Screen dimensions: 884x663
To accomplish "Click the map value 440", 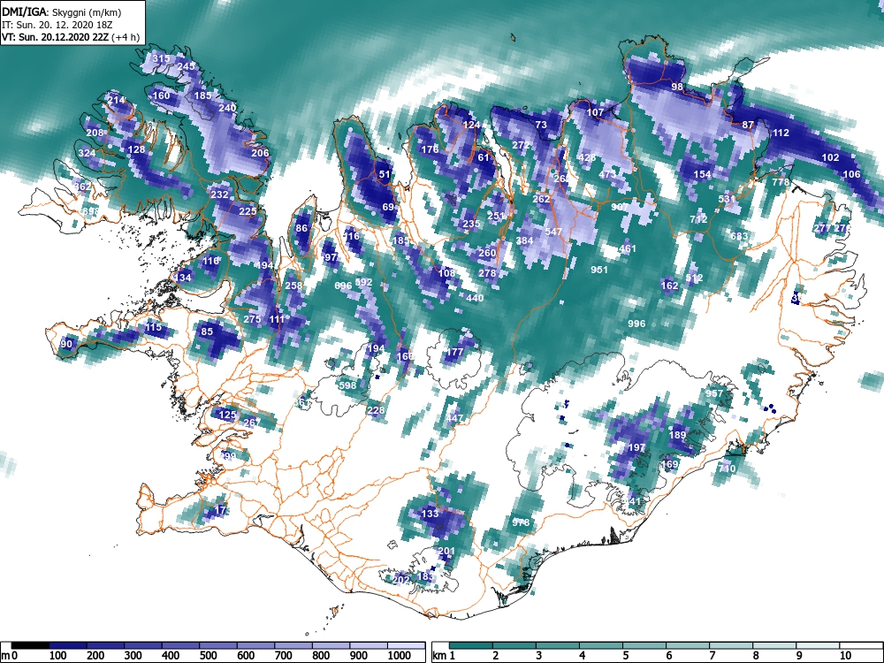I will coord(475,298).
